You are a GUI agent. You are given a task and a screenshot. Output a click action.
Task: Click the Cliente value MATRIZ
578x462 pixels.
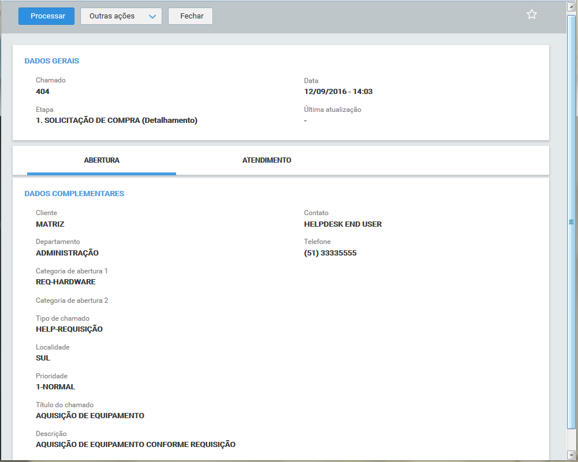coord(50,224)
